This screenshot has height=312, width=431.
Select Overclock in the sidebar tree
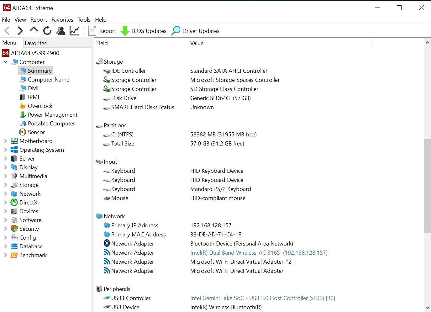click(40, 106)
